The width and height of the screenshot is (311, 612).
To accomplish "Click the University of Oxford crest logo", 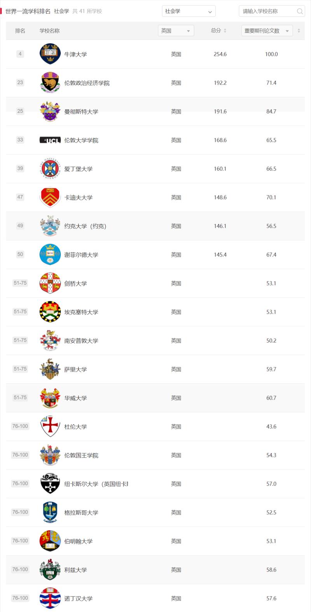I will pos(50,54).
